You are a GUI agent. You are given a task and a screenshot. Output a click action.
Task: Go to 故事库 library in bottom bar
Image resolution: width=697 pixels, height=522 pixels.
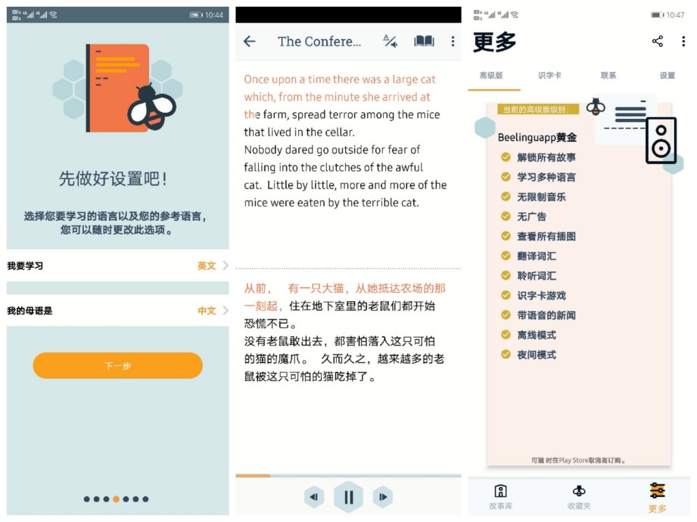(500, 497)
